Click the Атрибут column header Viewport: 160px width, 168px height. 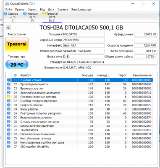(48, 75)
